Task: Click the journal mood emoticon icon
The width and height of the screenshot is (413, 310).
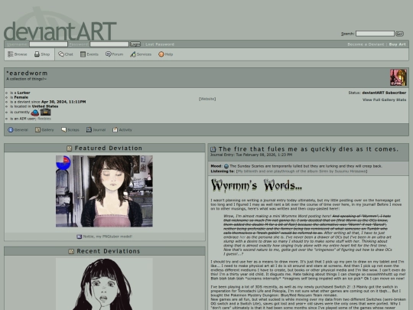Action: click(226, 166)
